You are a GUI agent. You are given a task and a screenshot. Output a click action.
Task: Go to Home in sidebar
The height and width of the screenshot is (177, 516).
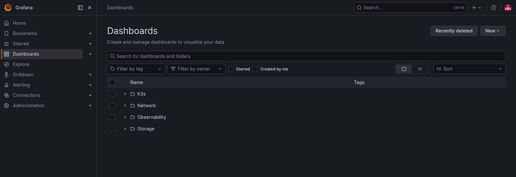[x=19, y=23]
